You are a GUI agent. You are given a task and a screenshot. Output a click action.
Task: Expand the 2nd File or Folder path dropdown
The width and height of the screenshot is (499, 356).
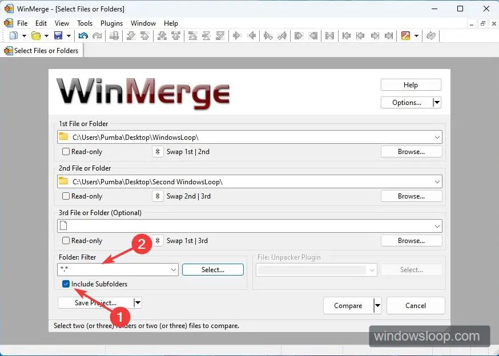point(437,182)
